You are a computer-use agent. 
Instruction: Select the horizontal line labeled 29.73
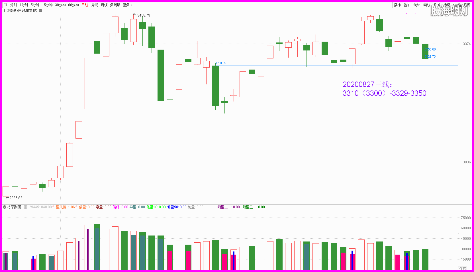pyautogui.click(x=441, y=59)
